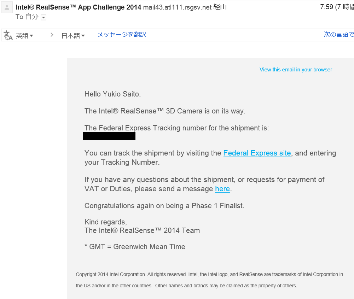Click the translate icon in the language bar
This screenshot has height=299, width=354.
[x=8, y=35]
